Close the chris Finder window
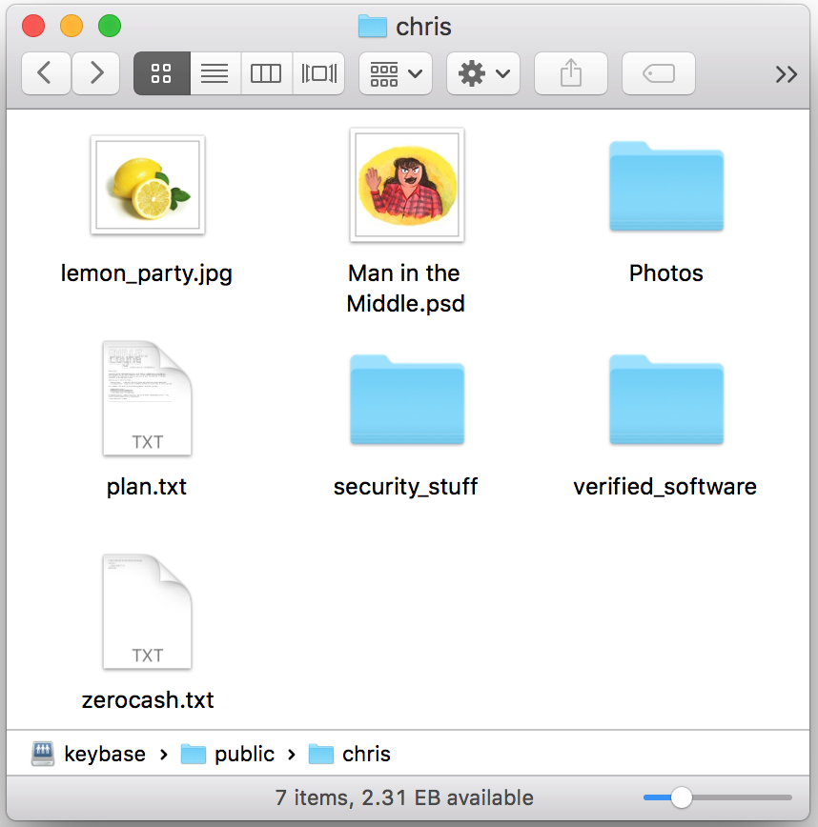Screen dimensions: 818x827 click(x=33, y=26)
